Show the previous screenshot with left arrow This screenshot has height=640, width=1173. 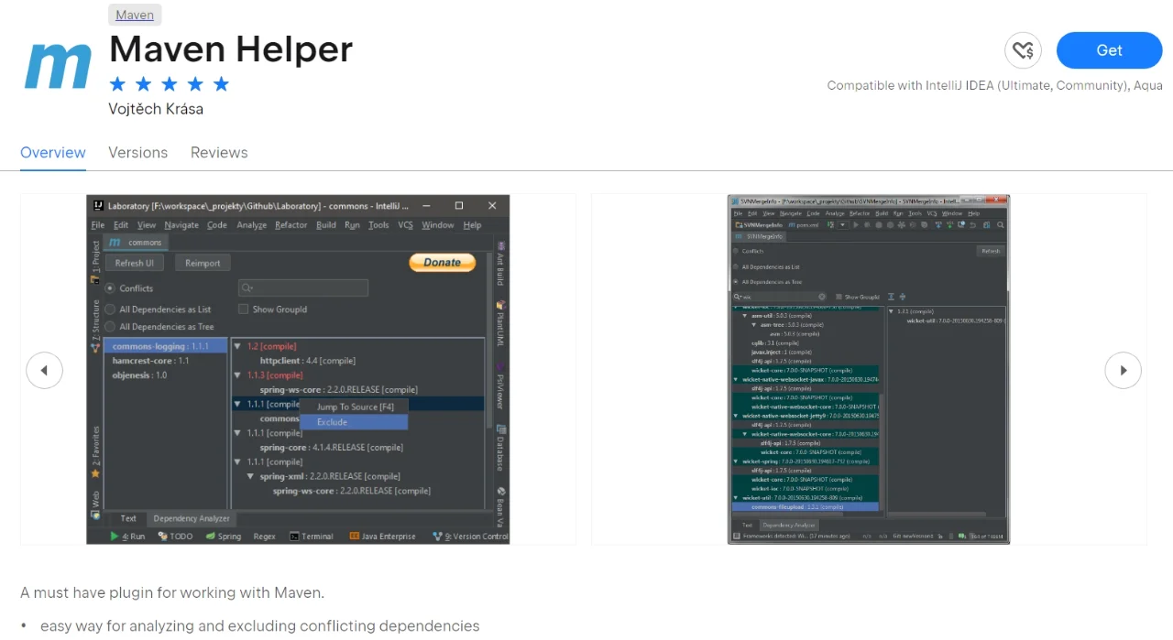tap(44, 371)
